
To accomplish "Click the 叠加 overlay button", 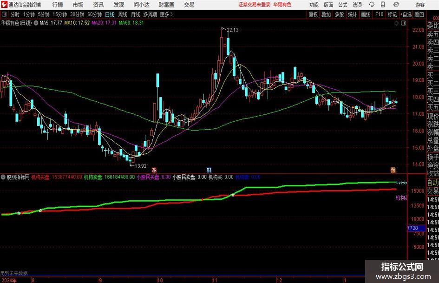I will [x=326, y=14].
